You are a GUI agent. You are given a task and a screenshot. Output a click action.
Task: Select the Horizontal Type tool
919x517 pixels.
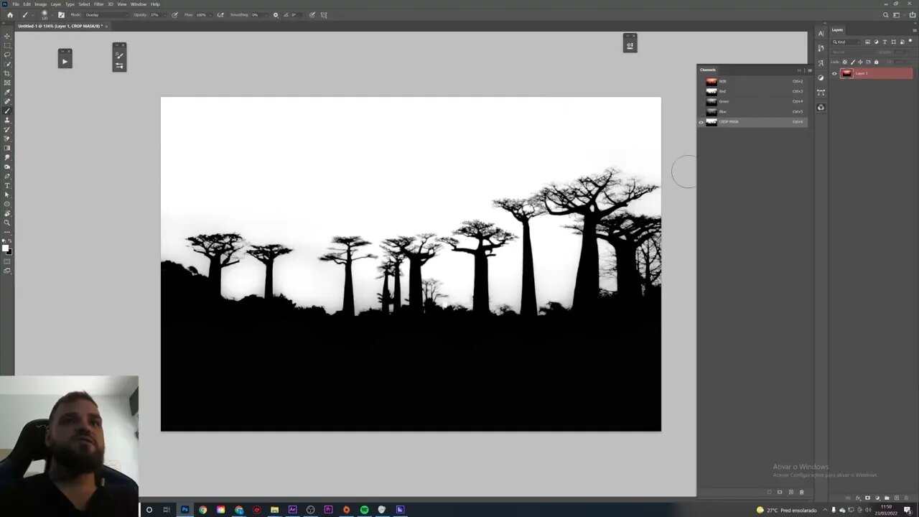pos(7,185)
